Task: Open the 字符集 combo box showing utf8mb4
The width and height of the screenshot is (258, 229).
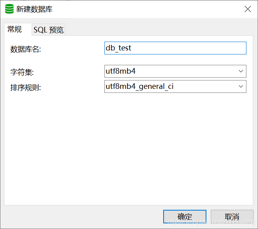Action: click(175, 71)
